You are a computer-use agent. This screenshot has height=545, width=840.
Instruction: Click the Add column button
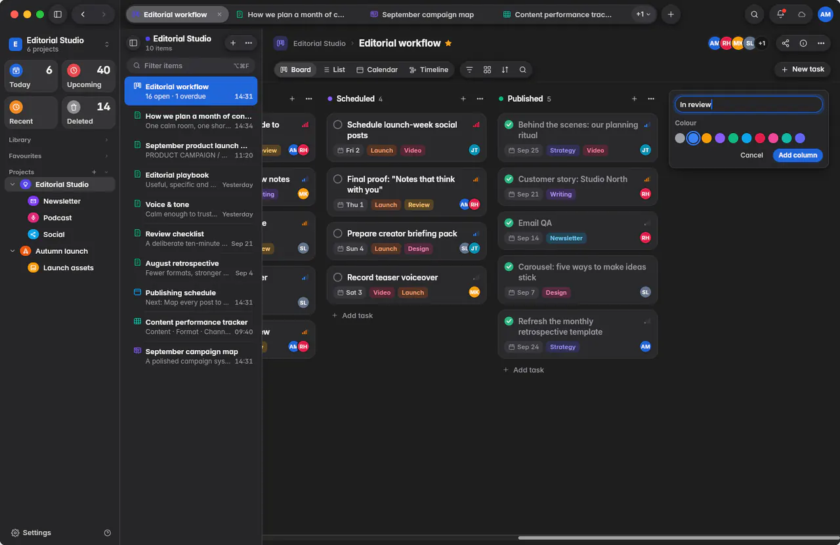[x=797, y=155]
